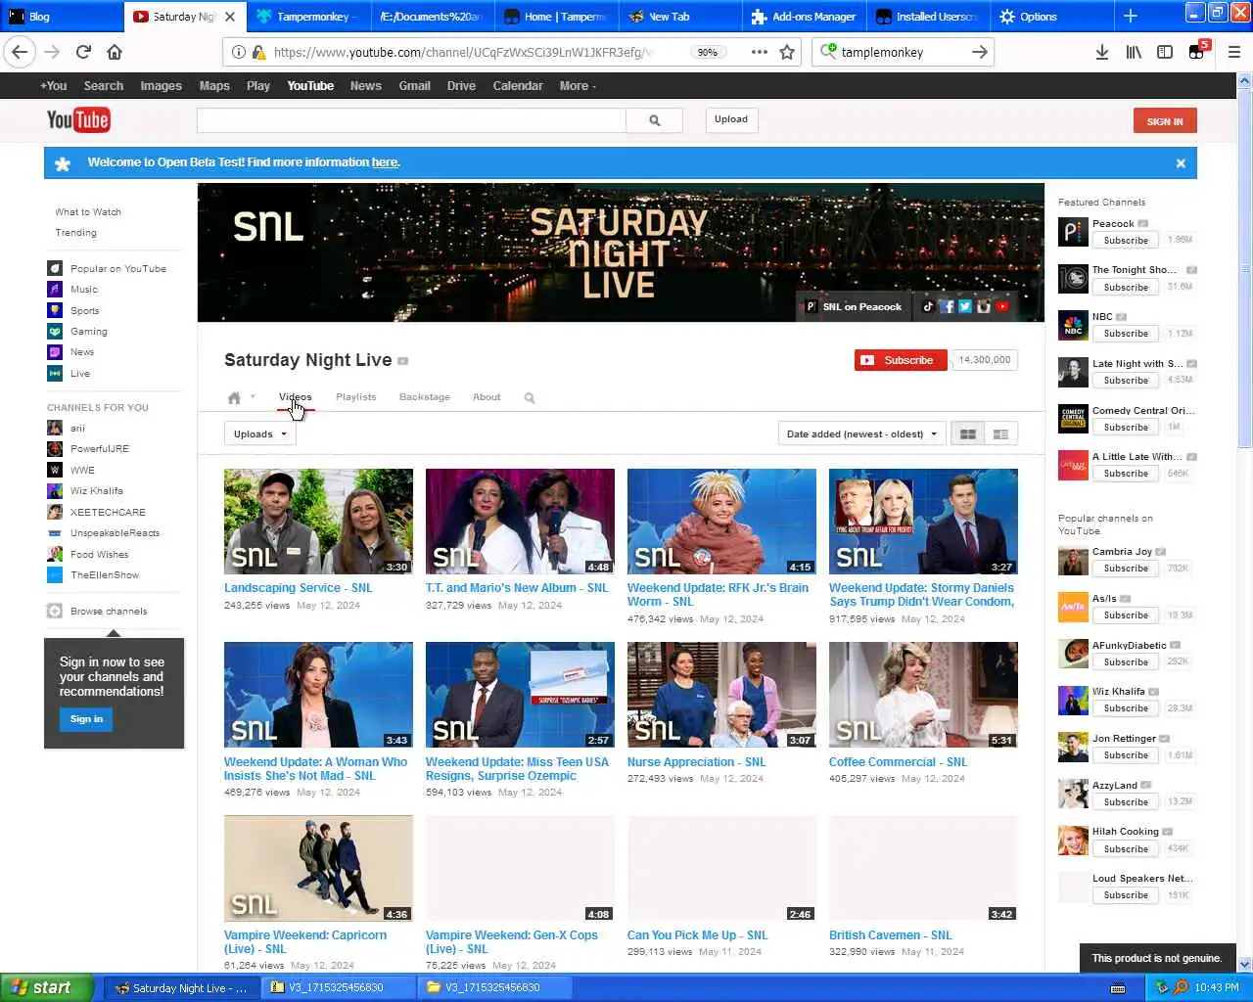Click the browser Back arrow button

(x=20, y=52)
